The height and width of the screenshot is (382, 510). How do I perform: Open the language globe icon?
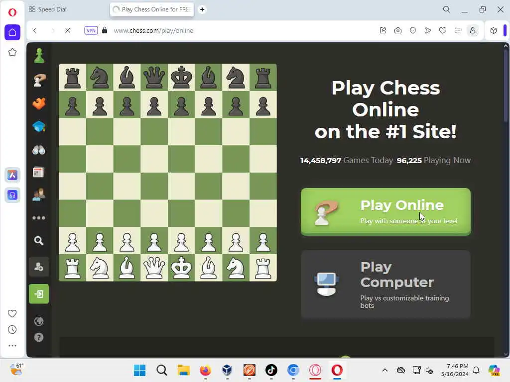(x=39, y=321)
